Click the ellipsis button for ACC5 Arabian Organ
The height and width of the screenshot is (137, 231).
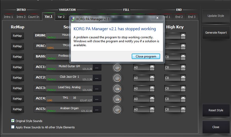pos(97,109)
